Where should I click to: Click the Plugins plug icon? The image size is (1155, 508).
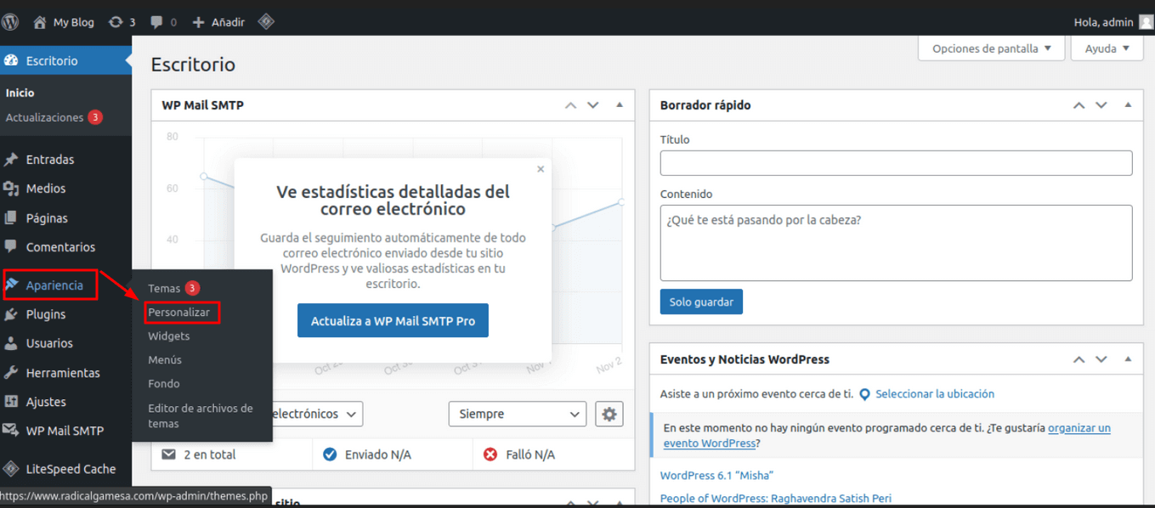(x=11, y=314)
